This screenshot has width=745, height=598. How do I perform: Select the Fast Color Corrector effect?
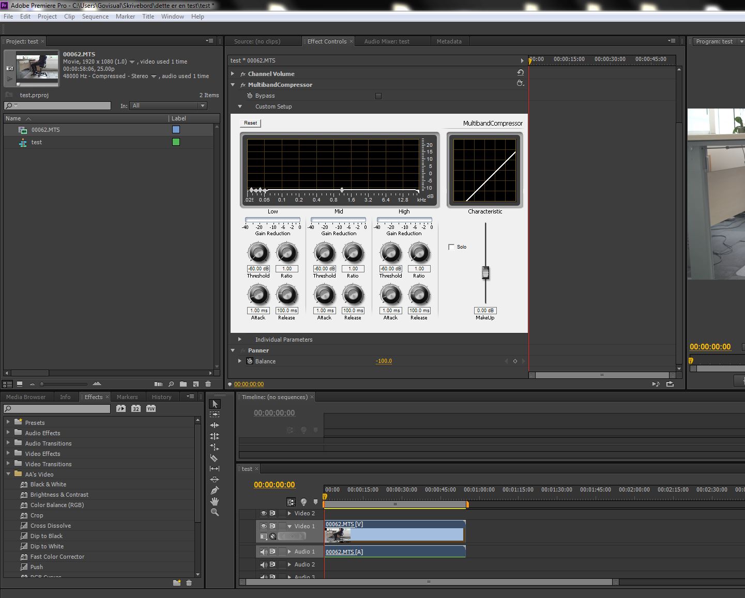coord(57,557)
